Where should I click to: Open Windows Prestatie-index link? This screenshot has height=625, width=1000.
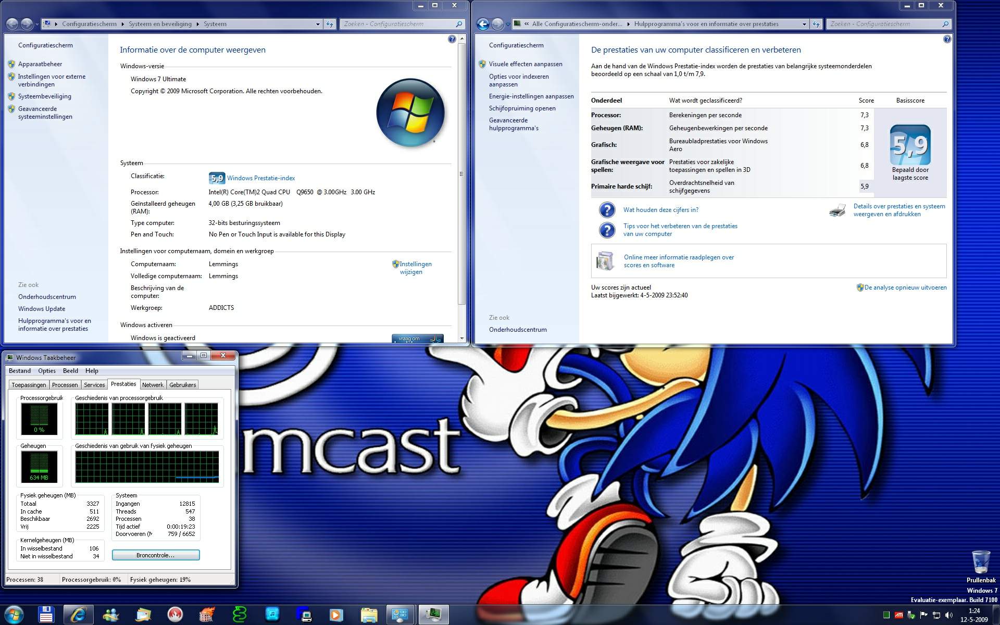point(261,178)
